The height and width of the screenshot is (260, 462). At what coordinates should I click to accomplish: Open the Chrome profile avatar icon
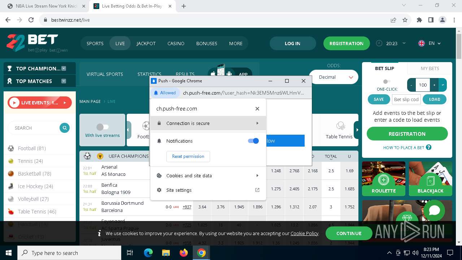(x=443, y=20)
